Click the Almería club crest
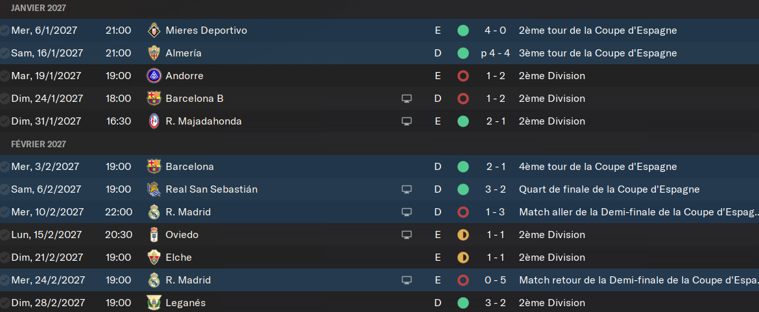Image resolution: width=759 pixels, height=312 pixels. coord(154,53)
